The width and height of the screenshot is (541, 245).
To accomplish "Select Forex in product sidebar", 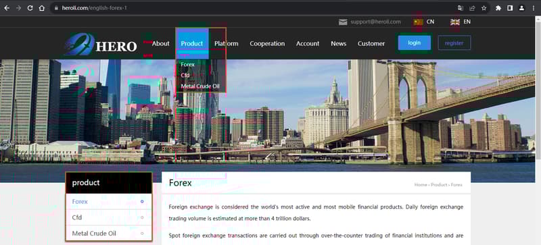I will pyautogui.click(x=109, y=202).
